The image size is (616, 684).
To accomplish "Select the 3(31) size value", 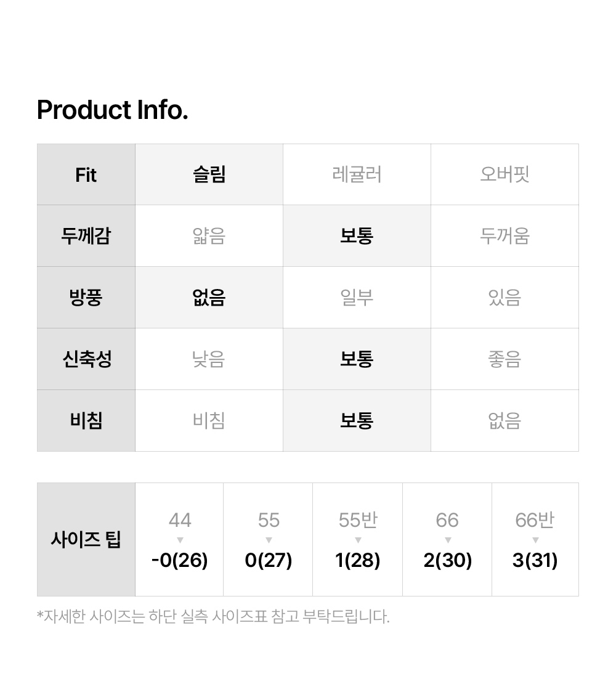I will coord(535,561).
